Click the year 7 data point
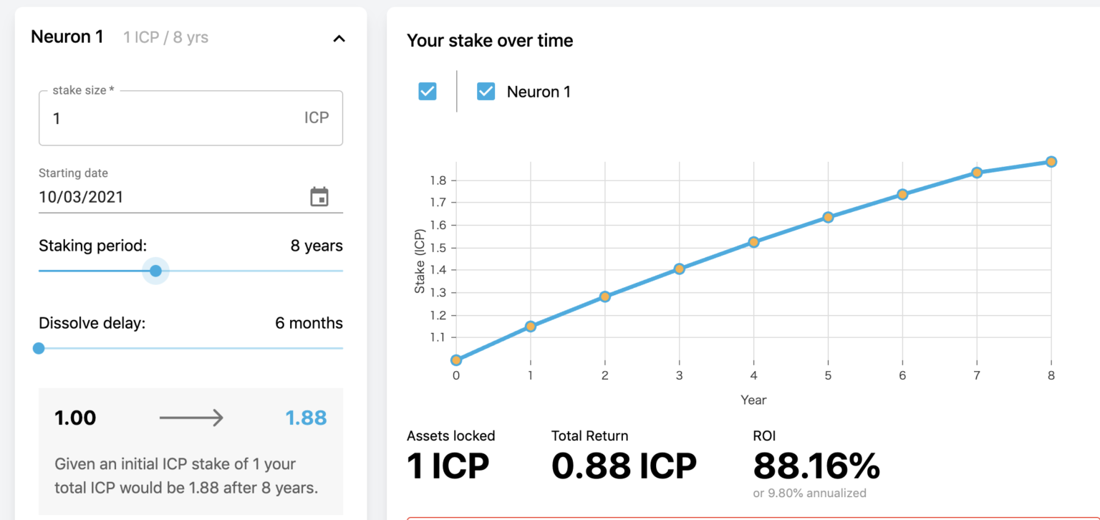 (x=977, y=173)
